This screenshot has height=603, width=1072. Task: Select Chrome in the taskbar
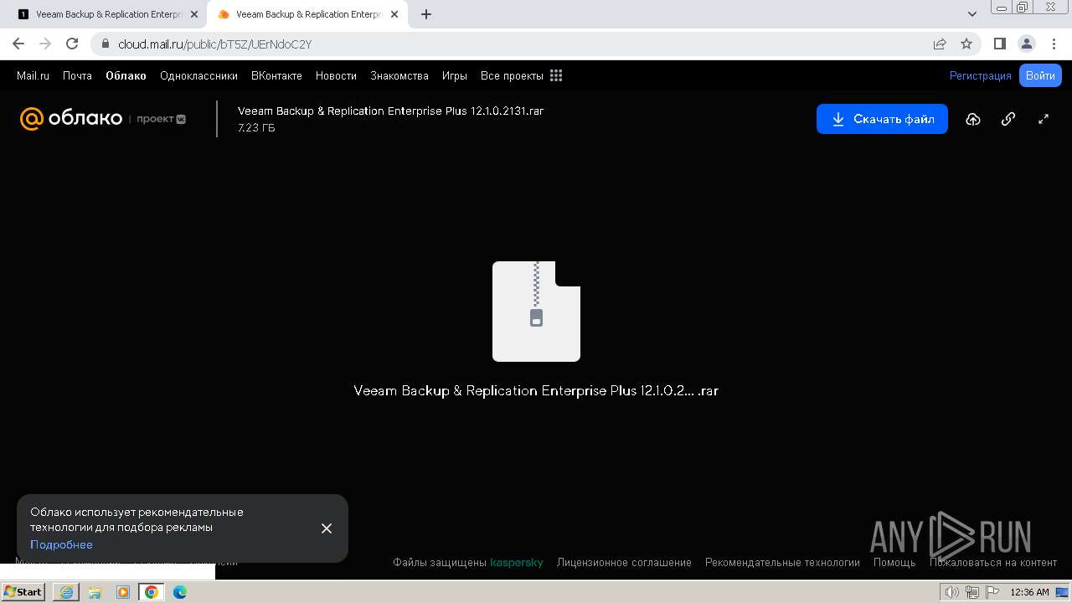tap(152, 592)
